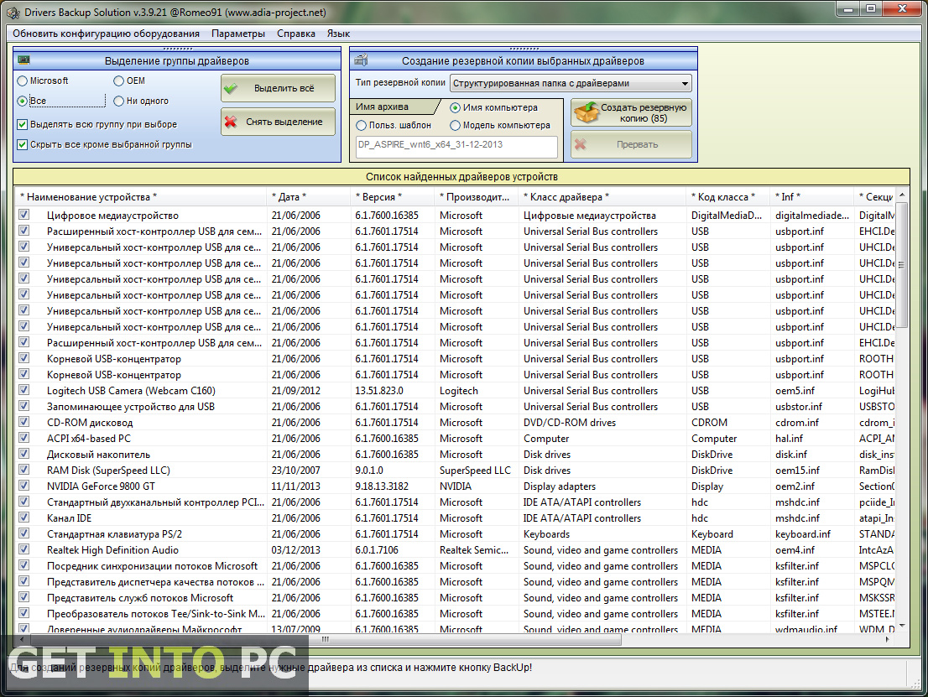This screenshot has width=928, height=697.
Task: Sort by Класс драйвера column header
Action: point(603,197)
